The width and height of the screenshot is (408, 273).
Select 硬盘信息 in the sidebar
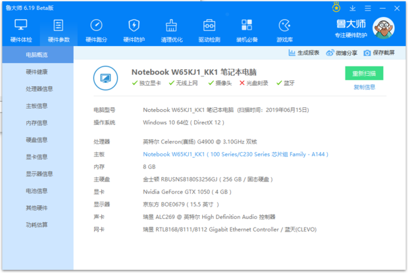38,139
